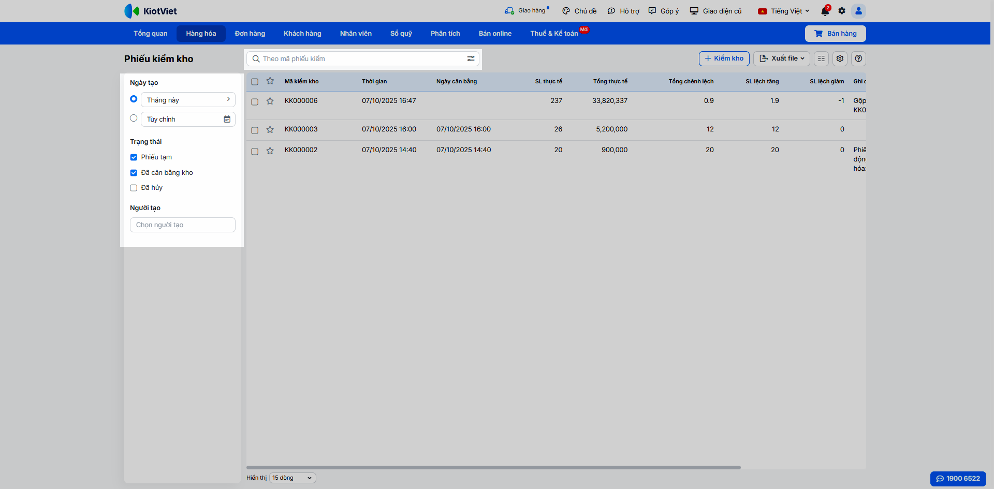Open the Khách hàng menu
Image resolution: width=994 pixels, height=489 pixels.
[x=302, y=34]
